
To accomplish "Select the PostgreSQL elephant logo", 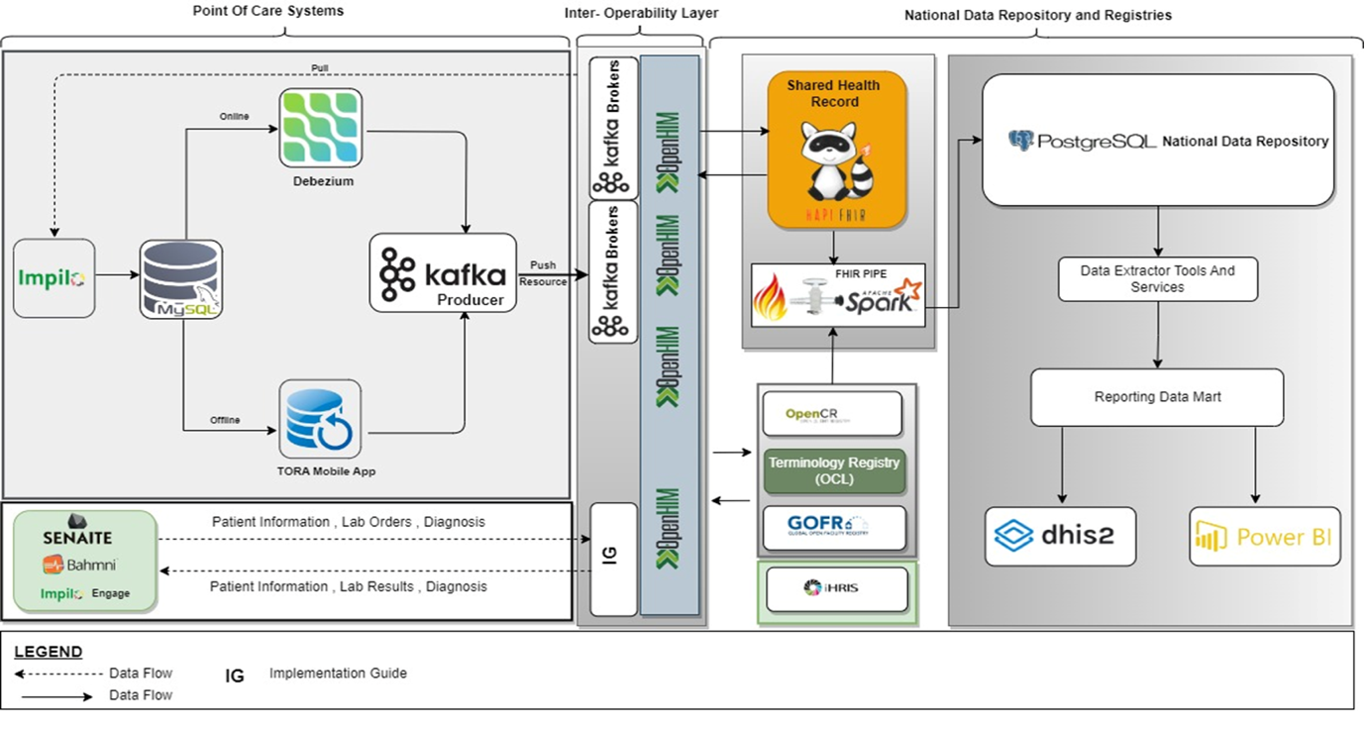I will [x=1020, y=141].
